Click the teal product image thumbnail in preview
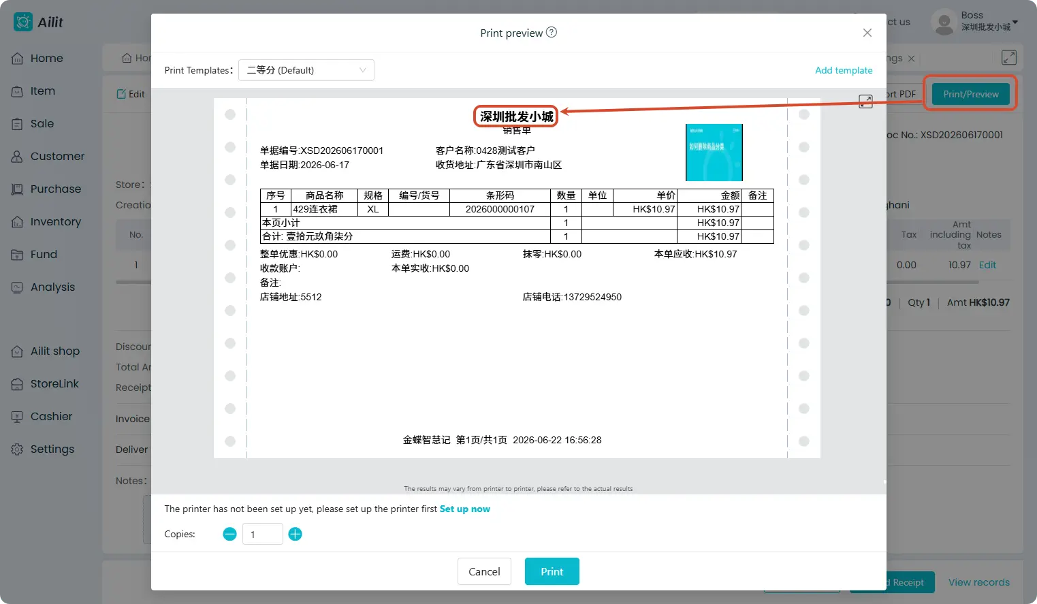The height and width of the screenshot is (604, 1037). [x=714, y=153]
